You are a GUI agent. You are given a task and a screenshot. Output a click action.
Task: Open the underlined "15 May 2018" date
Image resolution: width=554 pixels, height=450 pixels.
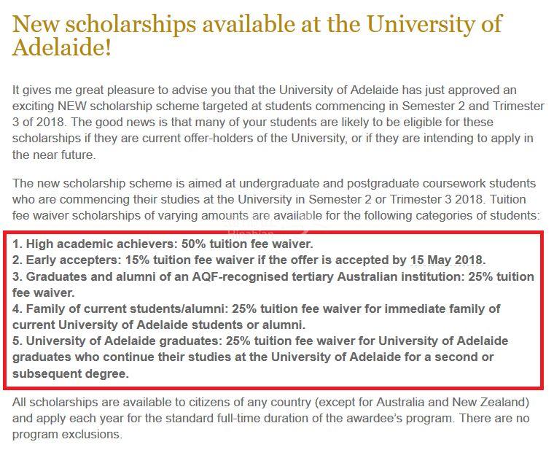pos(447,260)
